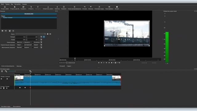The width and height of the screenshot is (197, 111).
Task: Toggle player volume button
Action: coord(119,63)
